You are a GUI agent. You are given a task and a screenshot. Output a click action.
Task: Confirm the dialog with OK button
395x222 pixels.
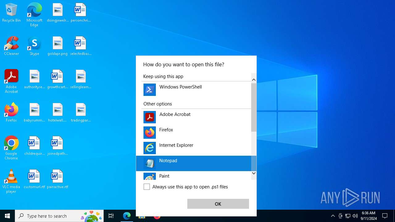(x=218, y=204)
